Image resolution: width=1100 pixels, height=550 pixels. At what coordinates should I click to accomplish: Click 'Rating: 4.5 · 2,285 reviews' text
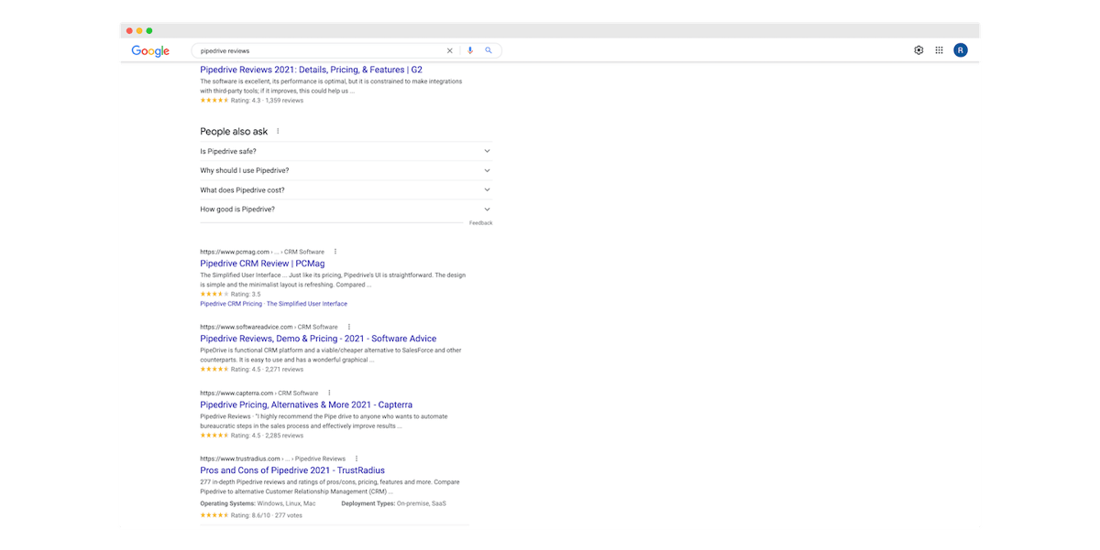point(268,436)
